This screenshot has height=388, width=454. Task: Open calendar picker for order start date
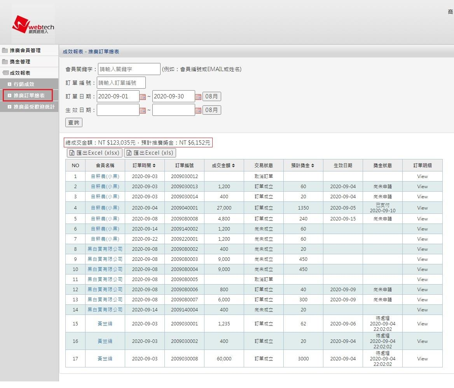point(143,97)
